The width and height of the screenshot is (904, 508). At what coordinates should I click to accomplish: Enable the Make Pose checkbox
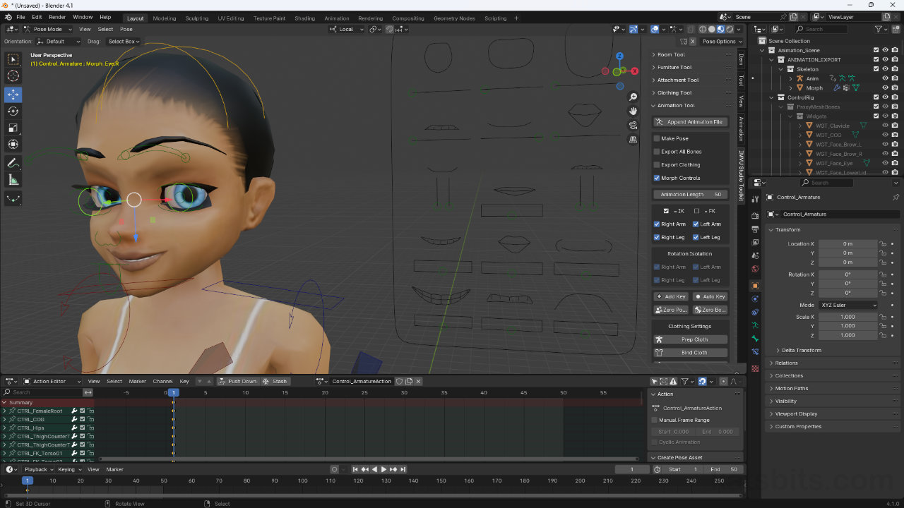657,138
